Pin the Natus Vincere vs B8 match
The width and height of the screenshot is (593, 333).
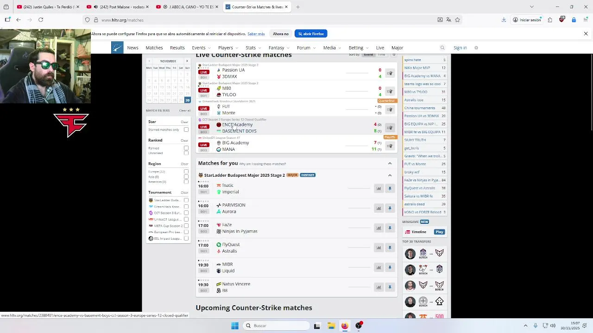point(390,287)
